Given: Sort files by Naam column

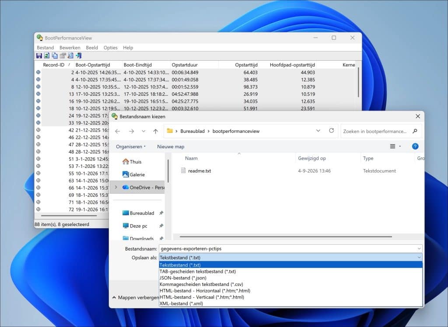Looking at the screenshot, I should (x=191, y=158).
